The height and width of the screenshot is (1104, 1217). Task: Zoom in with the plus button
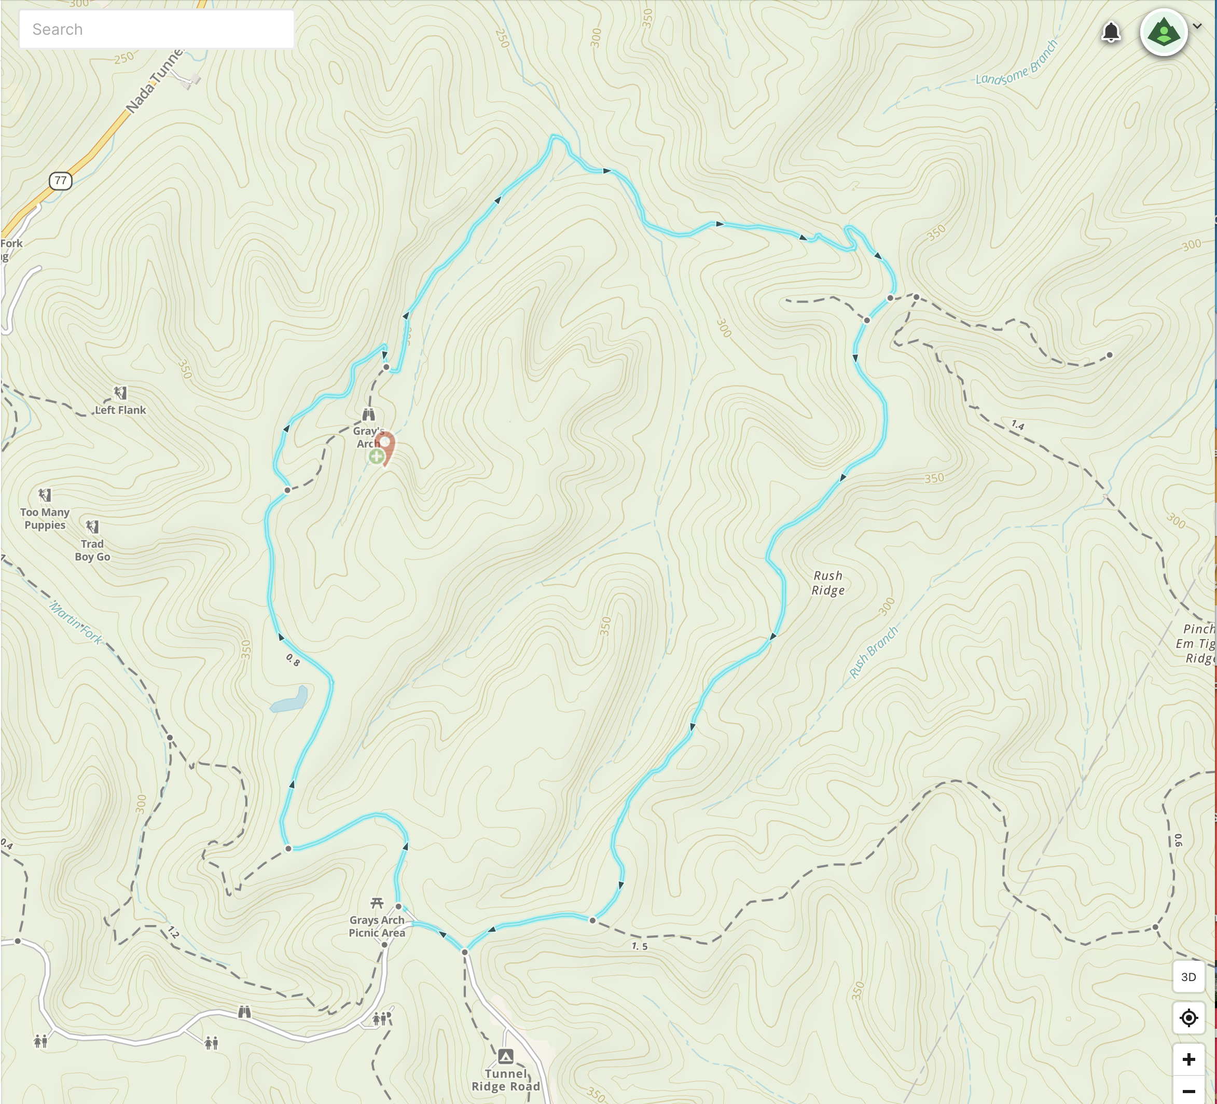1188,1059
